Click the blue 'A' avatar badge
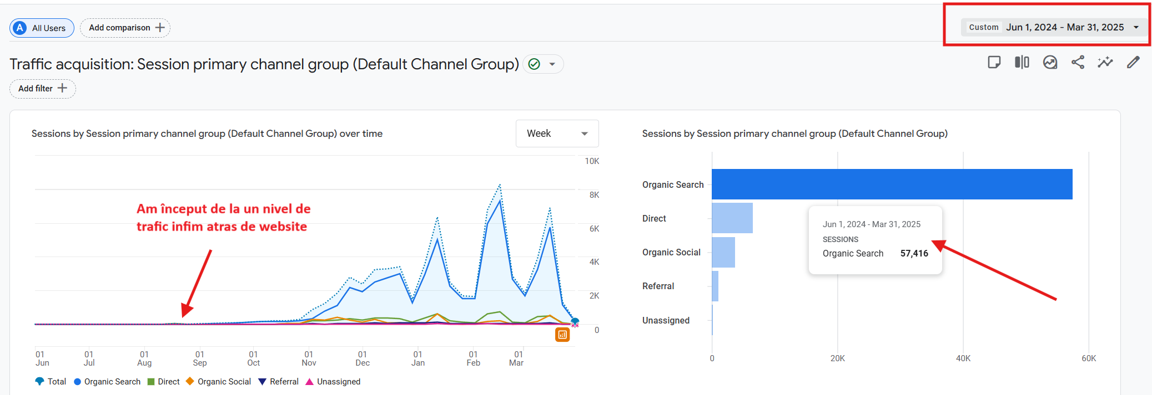This screenshot has height=395, width=1152. pyautogui.click(x=20, y=28)
